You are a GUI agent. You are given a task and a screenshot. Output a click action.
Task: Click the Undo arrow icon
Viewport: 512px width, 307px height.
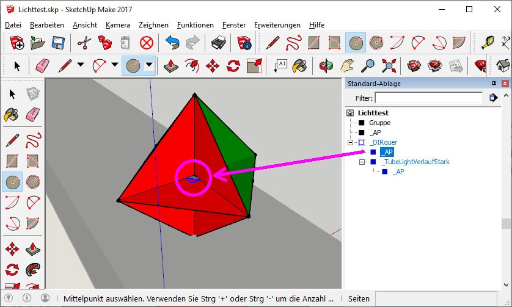172,43
